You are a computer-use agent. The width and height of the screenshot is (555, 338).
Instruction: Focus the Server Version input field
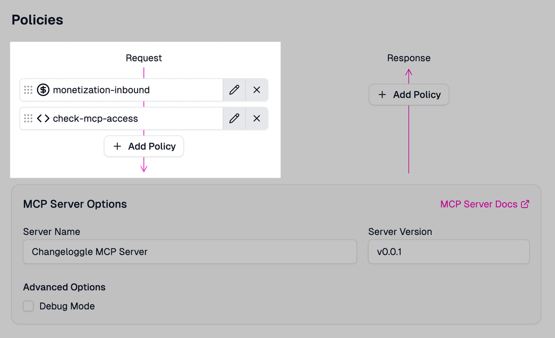tap(449, 252)
